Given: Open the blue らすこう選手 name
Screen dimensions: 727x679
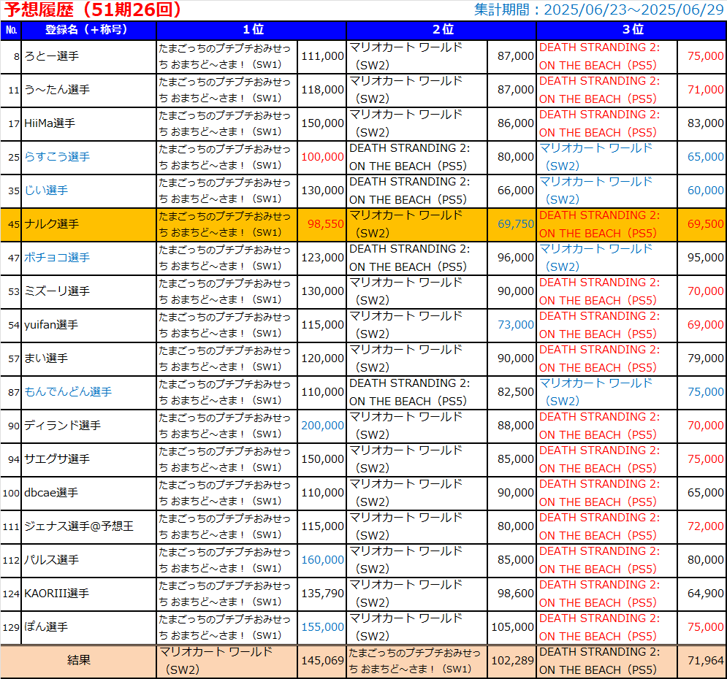Looking at the screenshot, I should click(x=56, y=157).
